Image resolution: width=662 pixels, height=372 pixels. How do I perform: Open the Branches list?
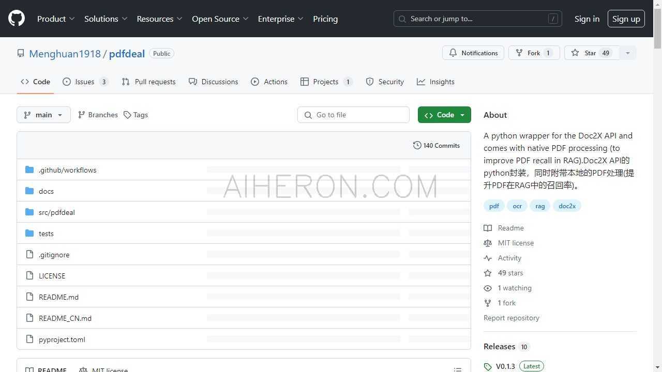[x=98, y=115]
